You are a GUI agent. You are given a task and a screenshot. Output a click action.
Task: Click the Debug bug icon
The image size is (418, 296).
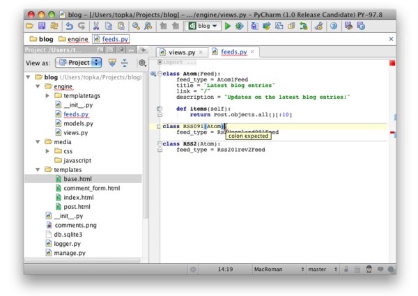pyautogui.click(x=240, y=26)
